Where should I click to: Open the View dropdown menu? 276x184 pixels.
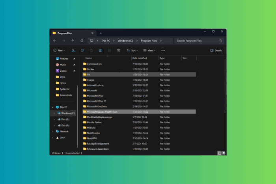[x=149, y=50]
